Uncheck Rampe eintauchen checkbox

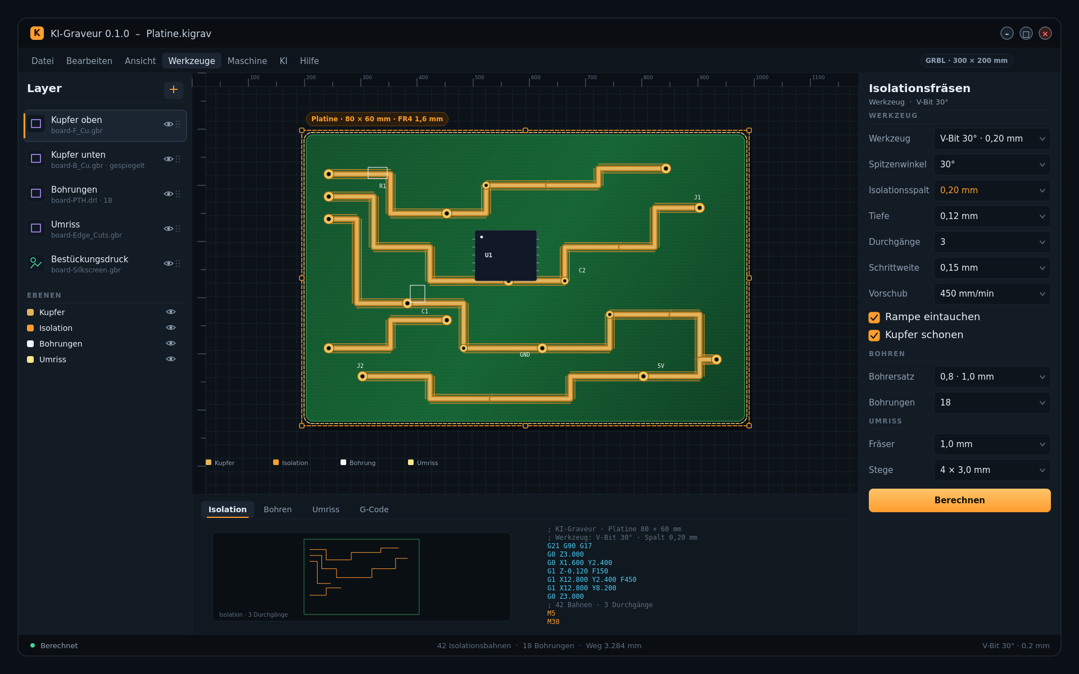point(874,317)
